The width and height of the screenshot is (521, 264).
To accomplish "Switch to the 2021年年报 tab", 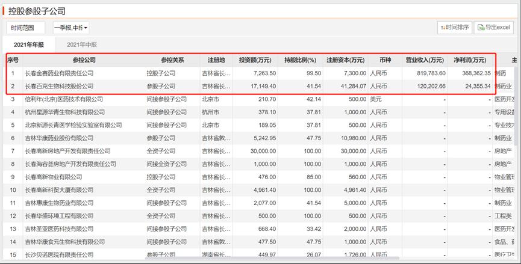I will tap(28, 45).
